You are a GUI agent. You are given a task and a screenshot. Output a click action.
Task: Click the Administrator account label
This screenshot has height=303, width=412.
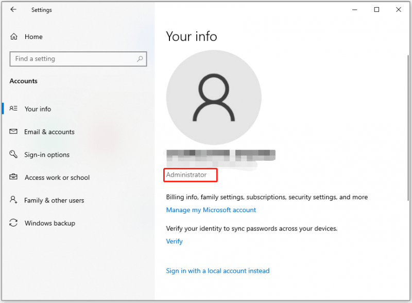point(186,175)
